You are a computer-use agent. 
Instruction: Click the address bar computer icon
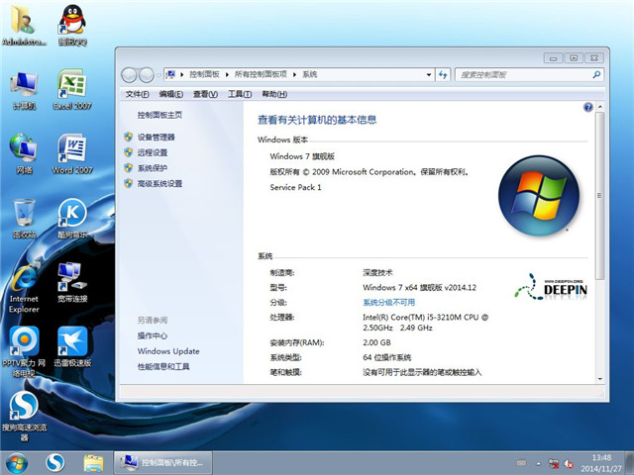pos(171,75)
